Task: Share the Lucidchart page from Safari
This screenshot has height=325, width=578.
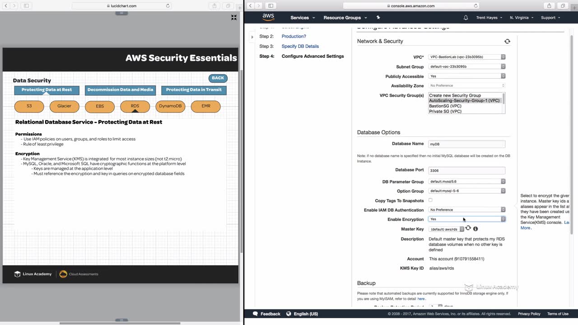Action: click(214, 6)
